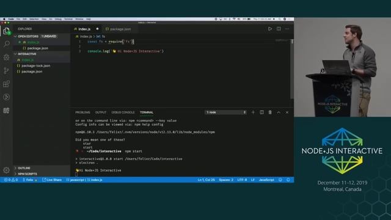Open macOS Spotlight search icon
The image size is (391, 220).
coord(280,19)
